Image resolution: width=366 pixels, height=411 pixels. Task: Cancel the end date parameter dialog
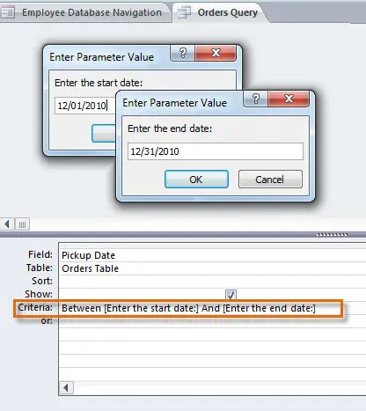270,180
